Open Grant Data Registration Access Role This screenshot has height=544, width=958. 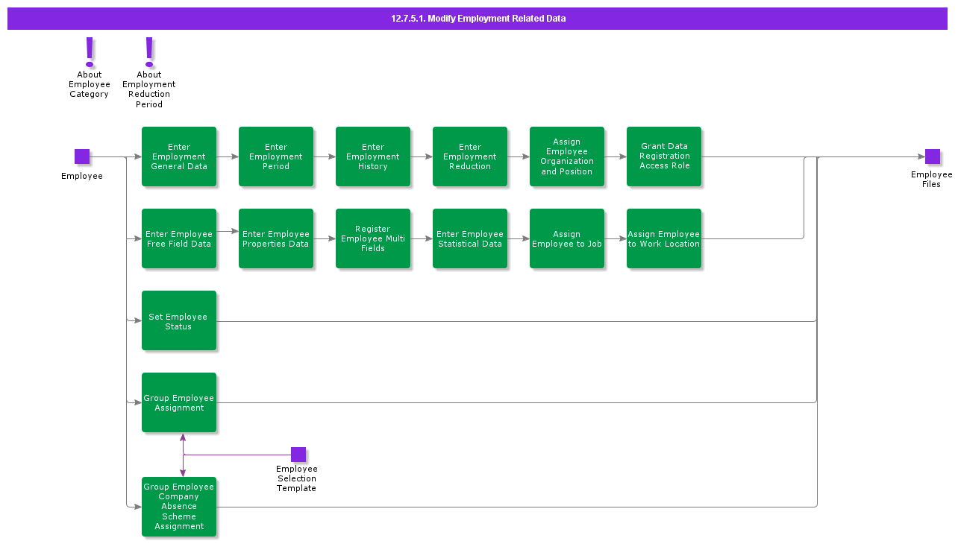coord(664,156)
